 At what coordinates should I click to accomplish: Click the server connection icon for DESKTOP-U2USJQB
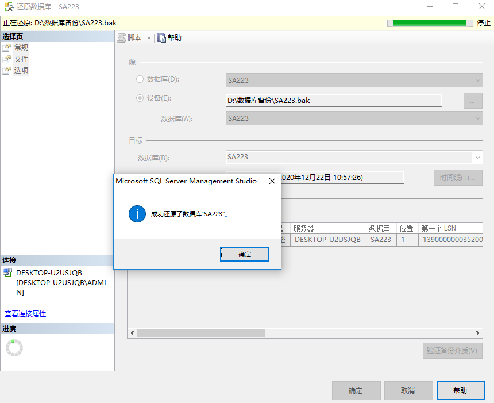click(8, 272)
